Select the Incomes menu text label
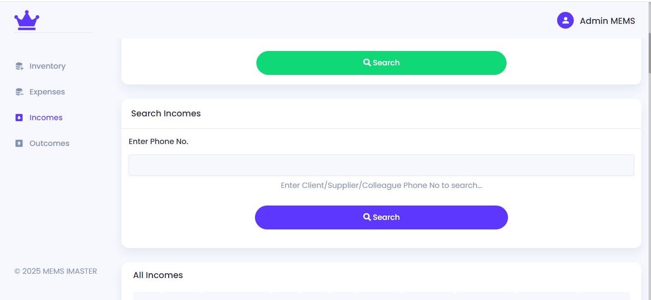 click(46, 118)
